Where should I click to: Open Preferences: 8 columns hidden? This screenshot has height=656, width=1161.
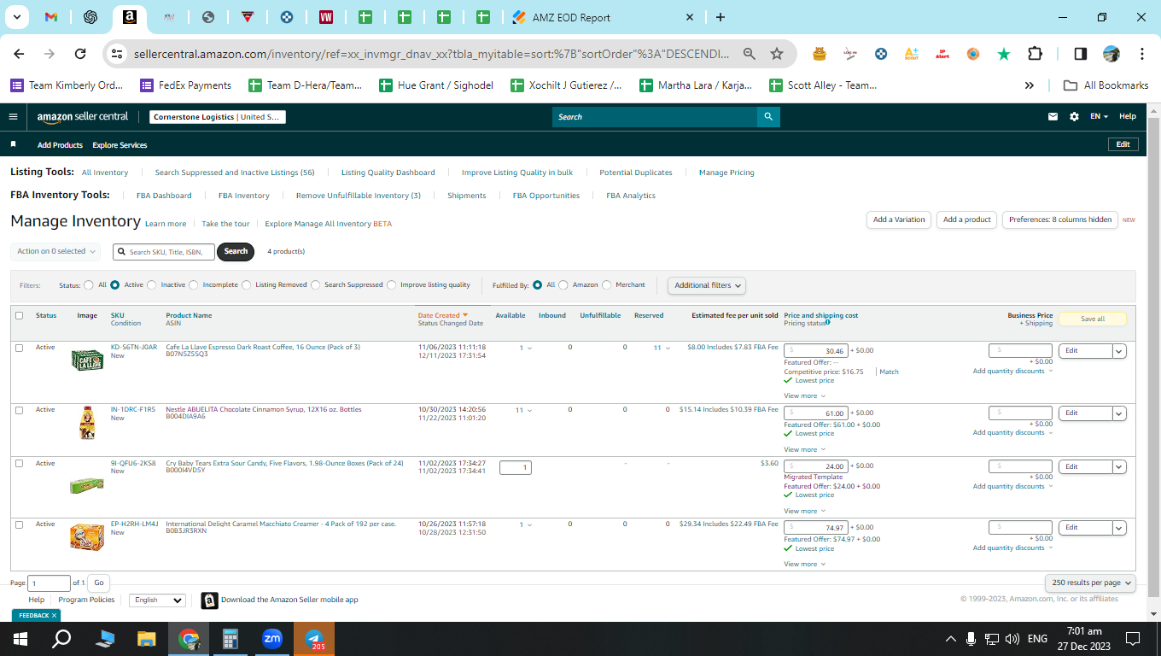[1060, 220]
